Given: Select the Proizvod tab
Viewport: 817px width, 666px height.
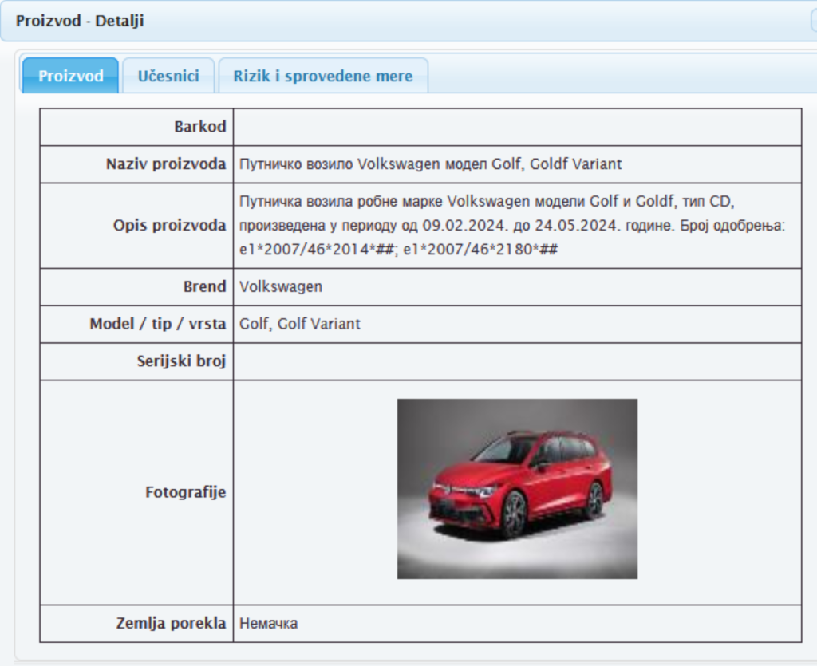Looking at the screenshot, I should coord(71,77).
